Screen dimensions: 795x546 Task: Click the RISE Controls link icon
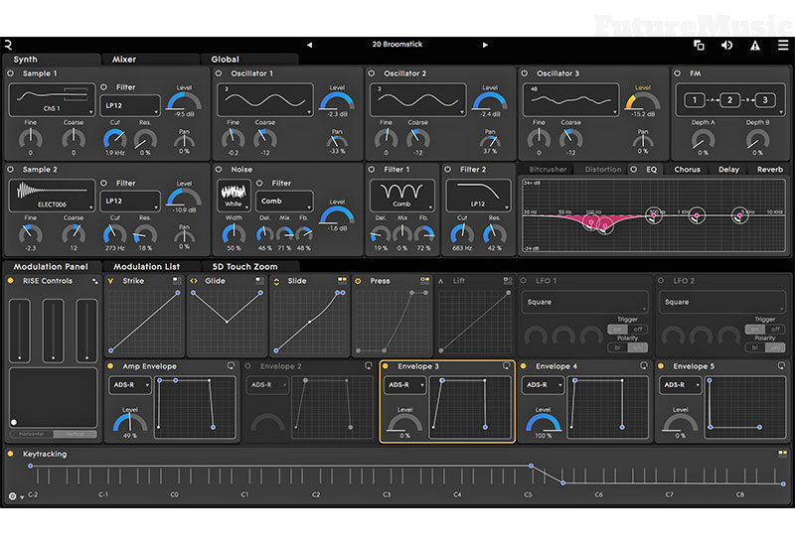click(94, 281)
